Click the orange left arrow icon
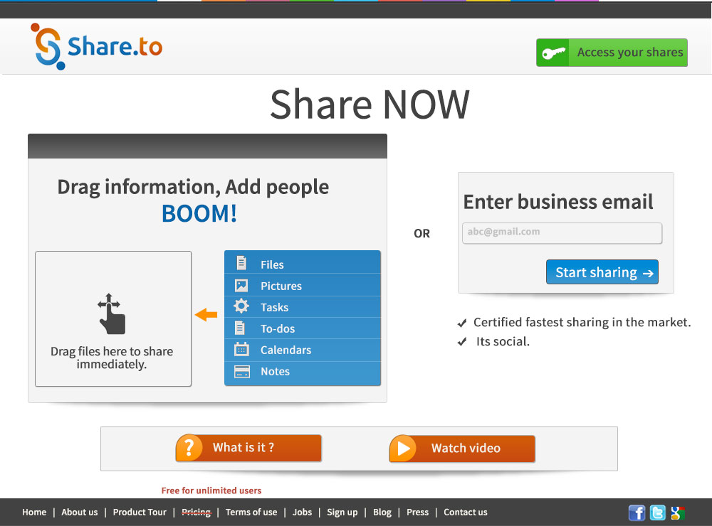The image size is (712, 526). point(206,314)
